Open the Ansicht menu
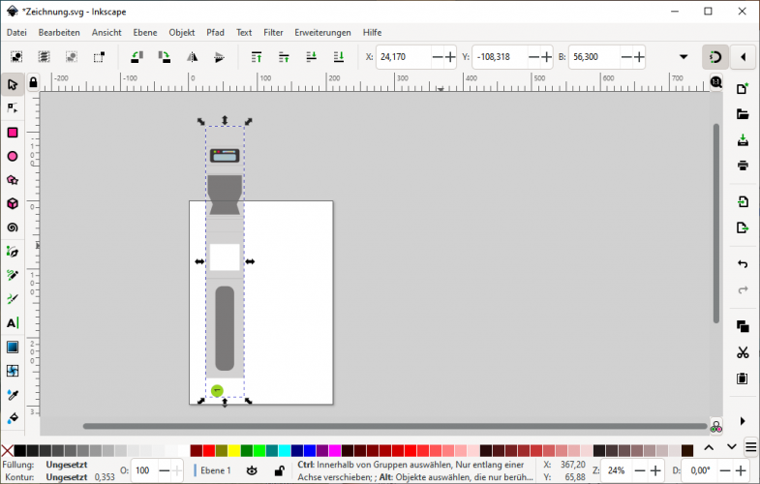This screenshot has width=760, height=484. point(106,33)
